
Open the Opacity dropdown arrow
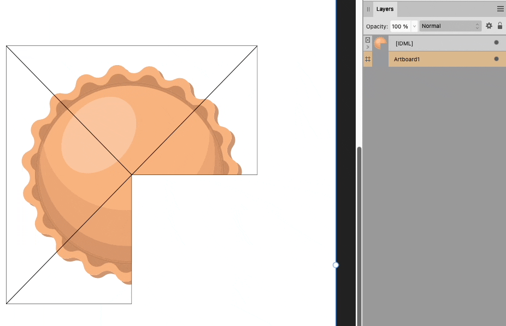coord(414,26)
